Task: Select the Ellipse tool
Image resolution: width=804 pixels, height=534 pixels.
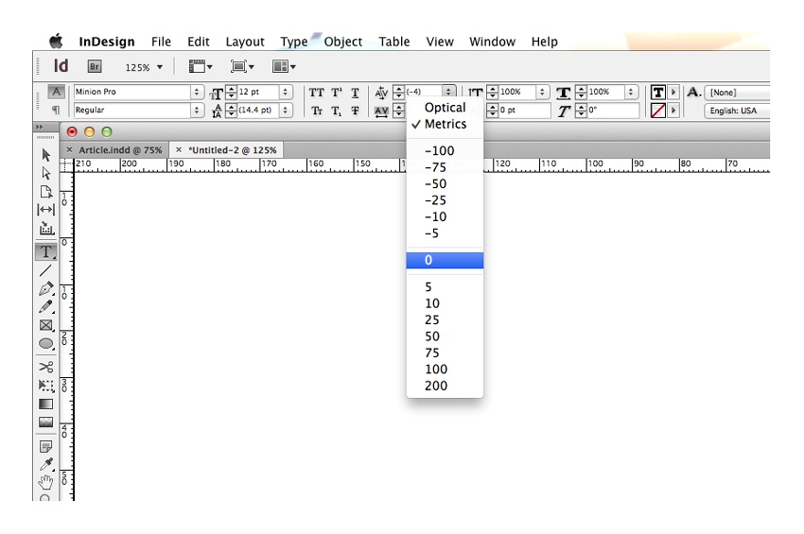Action: click(46, 344)
